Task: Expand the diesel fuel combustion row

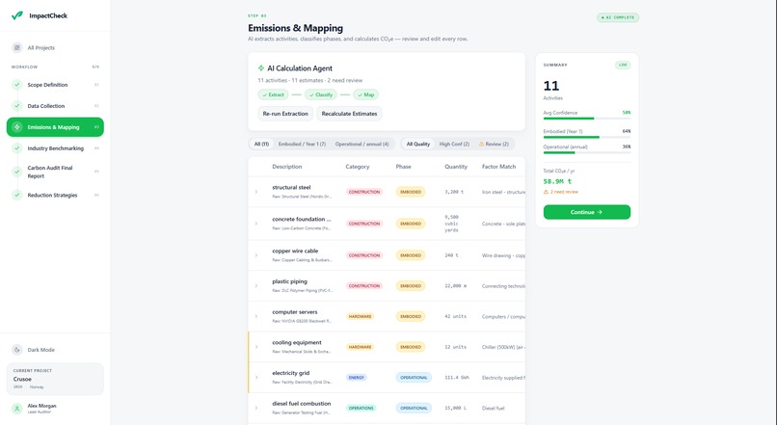Action: [256, 408]
